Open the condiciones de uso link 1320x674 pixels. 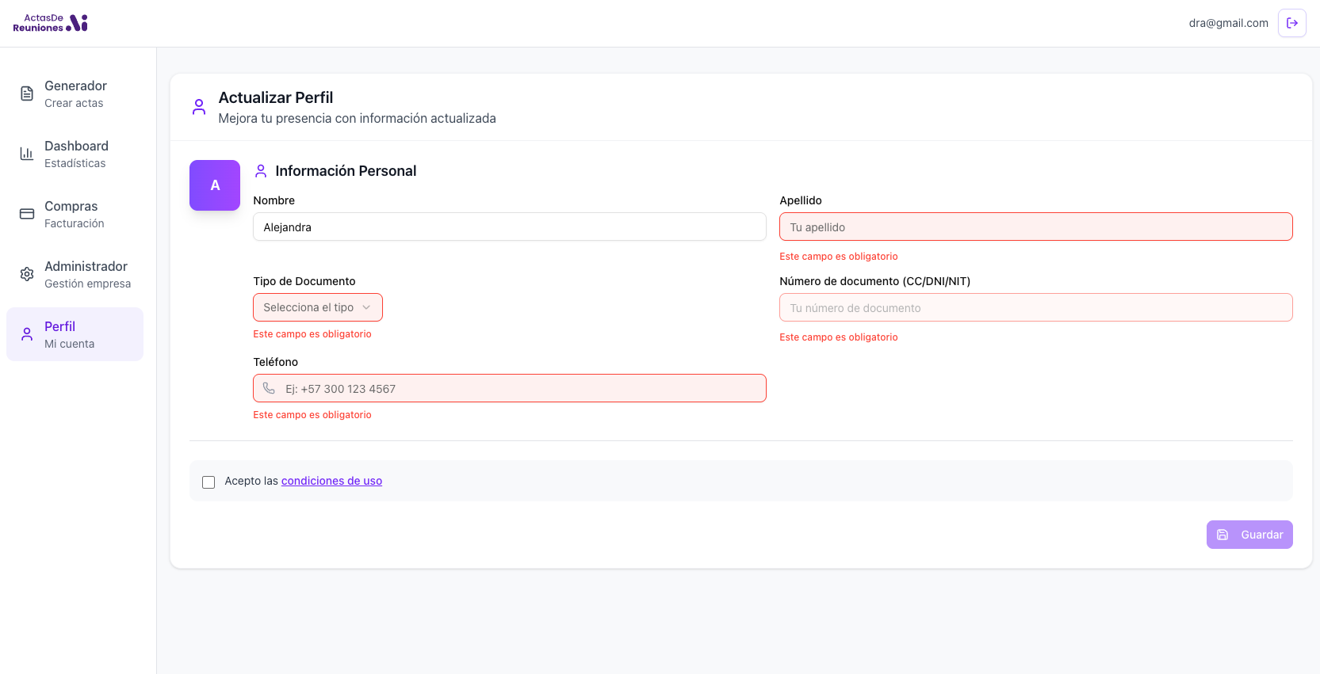(x=331, y=481)
